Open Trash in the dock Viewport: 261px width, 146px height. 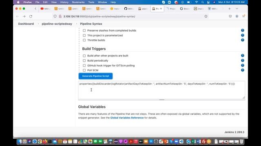[241, 142]
